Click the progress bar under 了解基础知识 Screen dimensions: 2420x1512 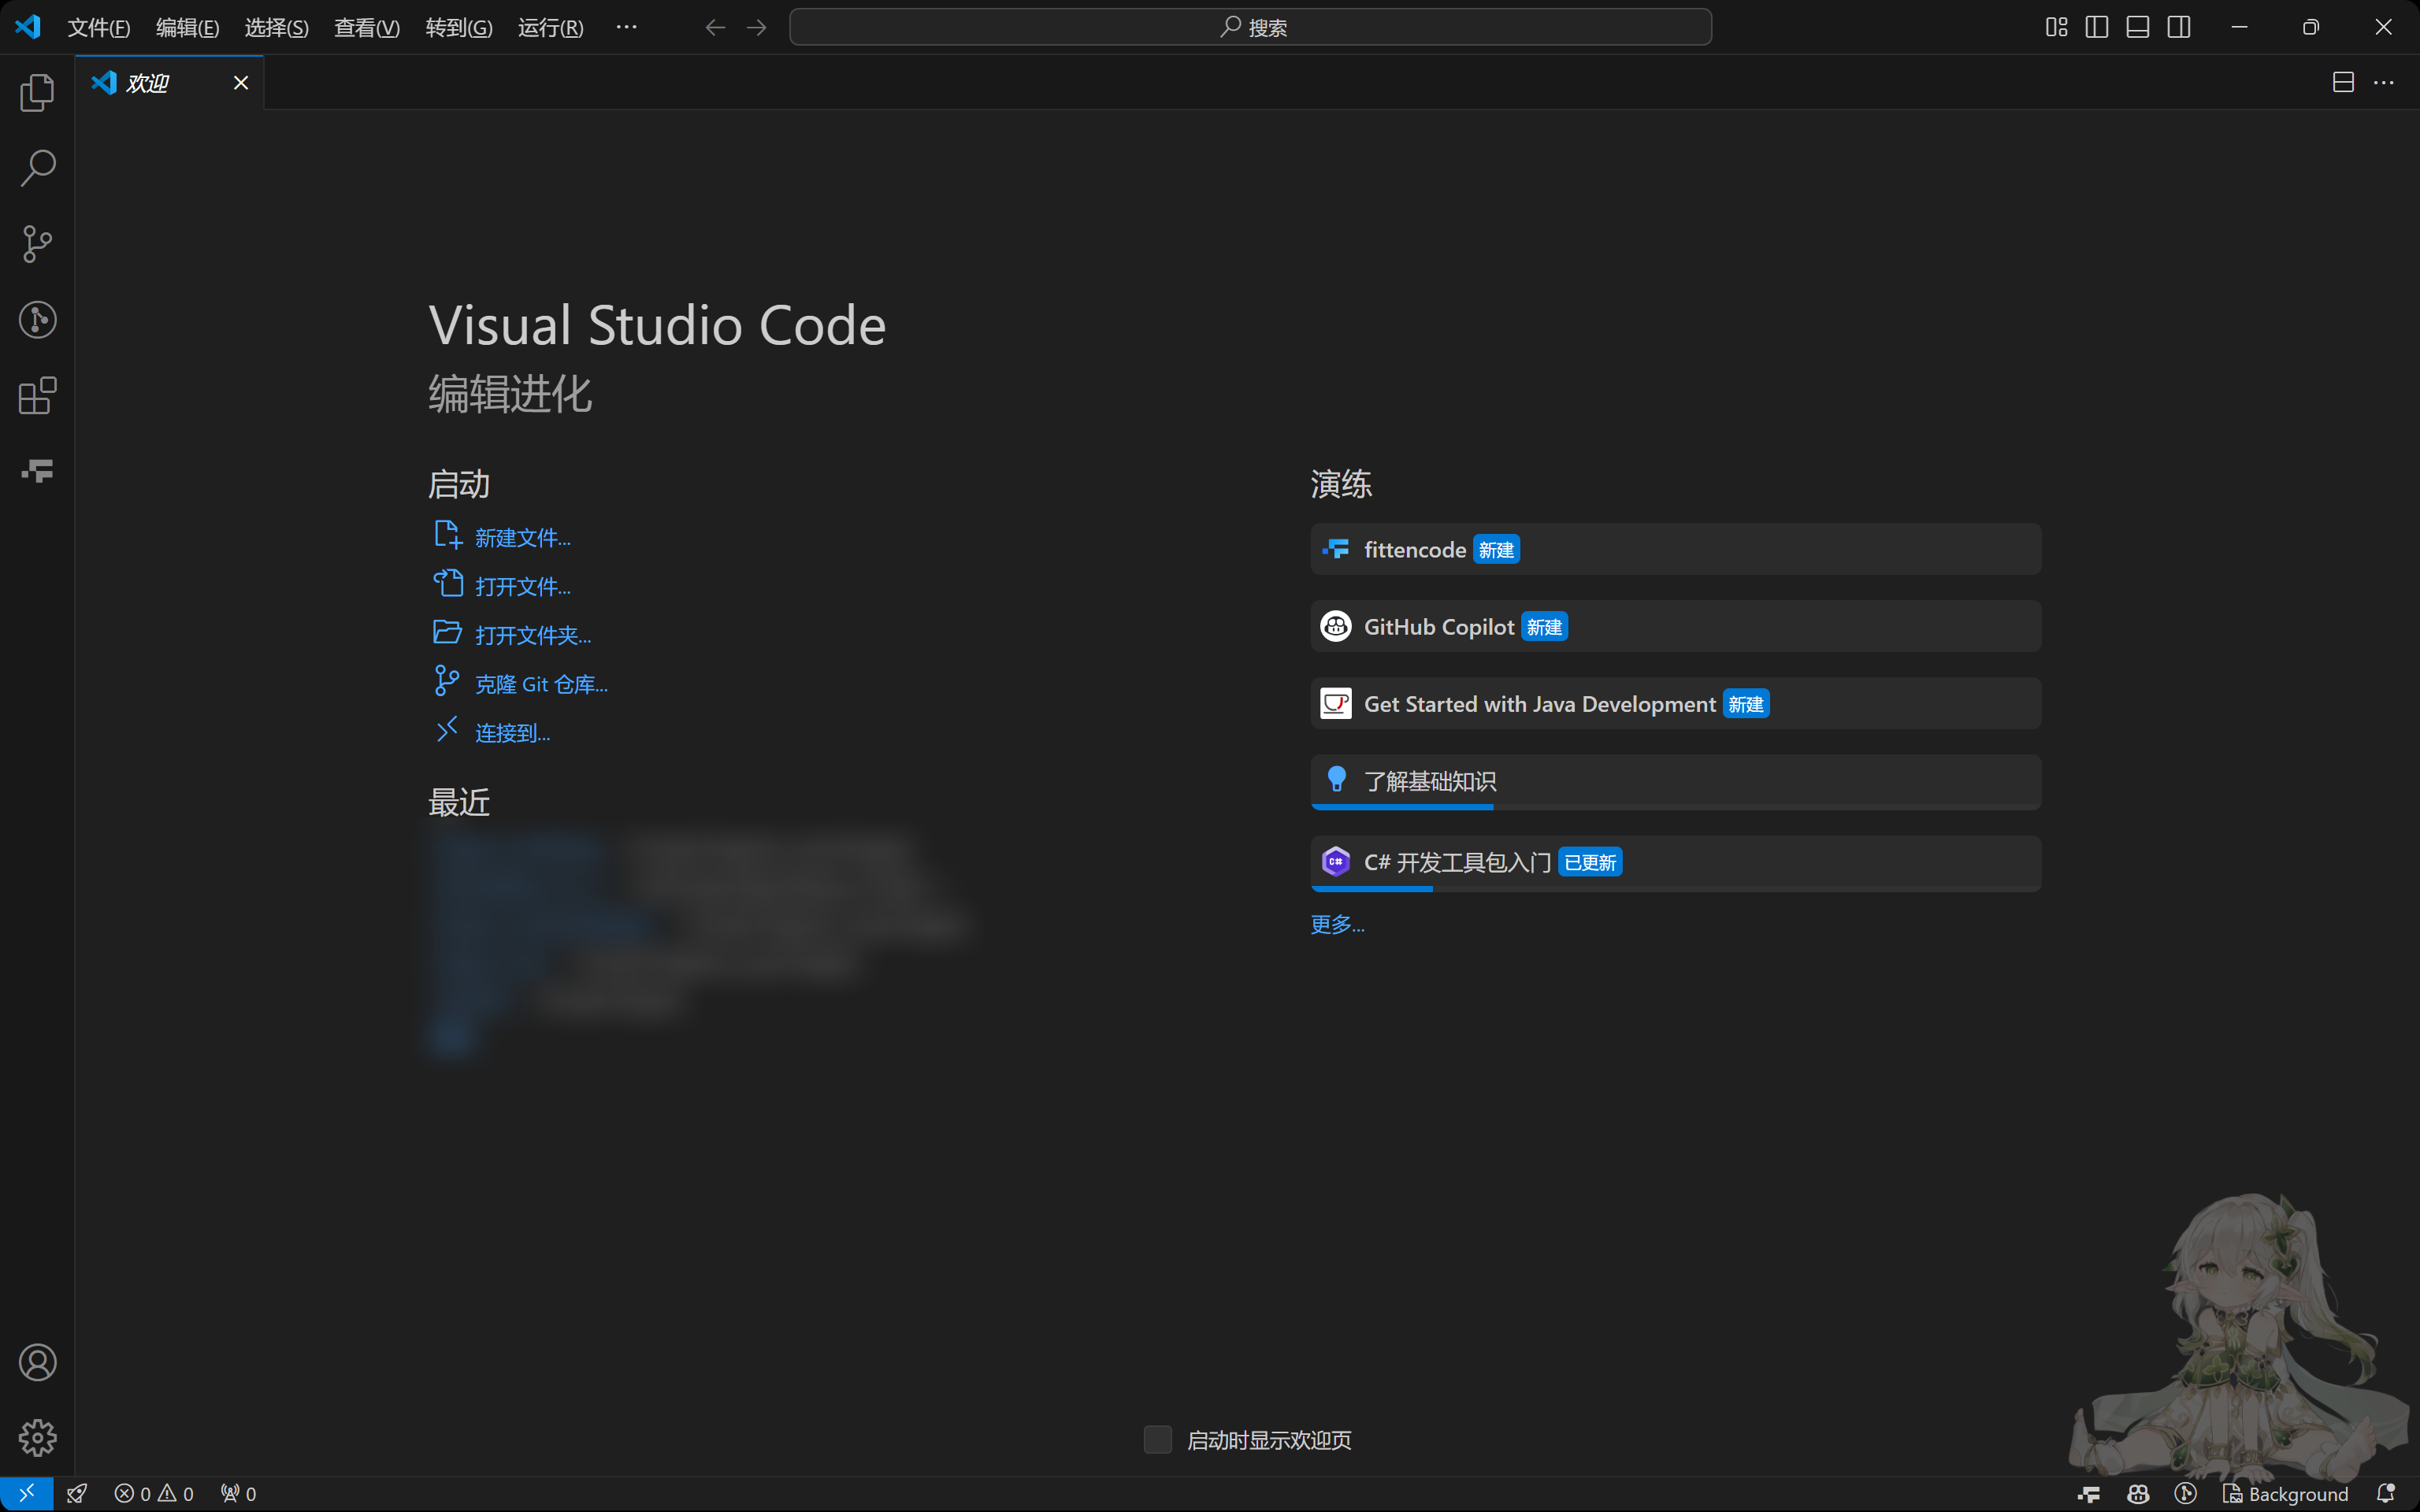[x=1676, y=807]
